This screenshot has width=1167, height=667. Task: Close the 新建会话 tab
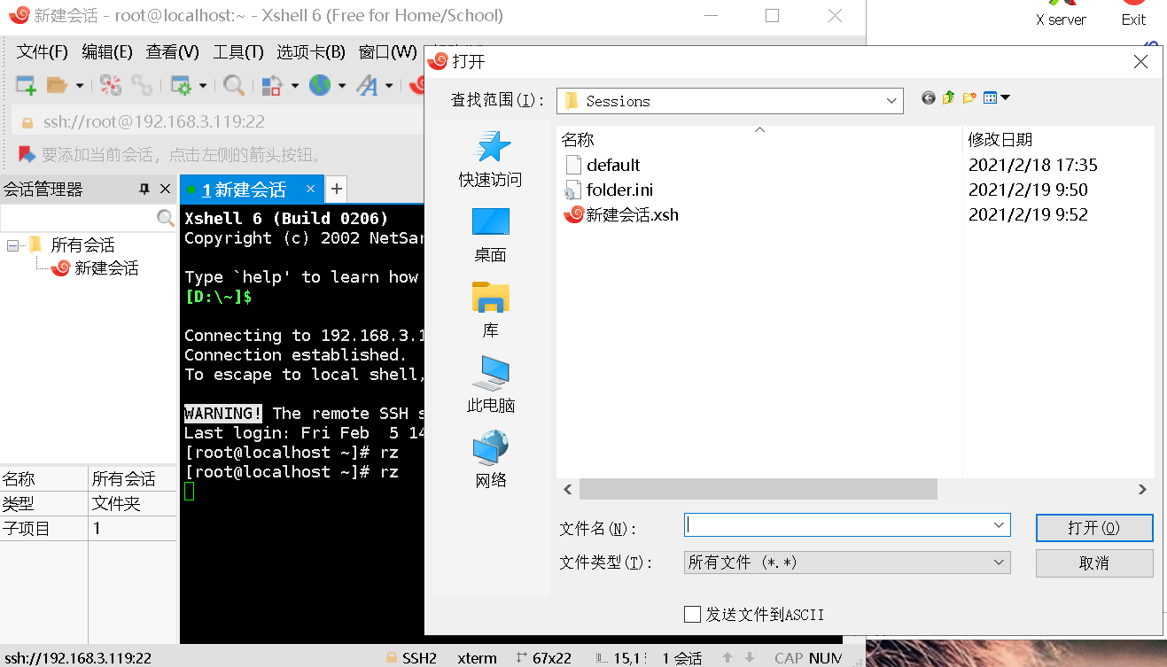click(x=310, y=189)
